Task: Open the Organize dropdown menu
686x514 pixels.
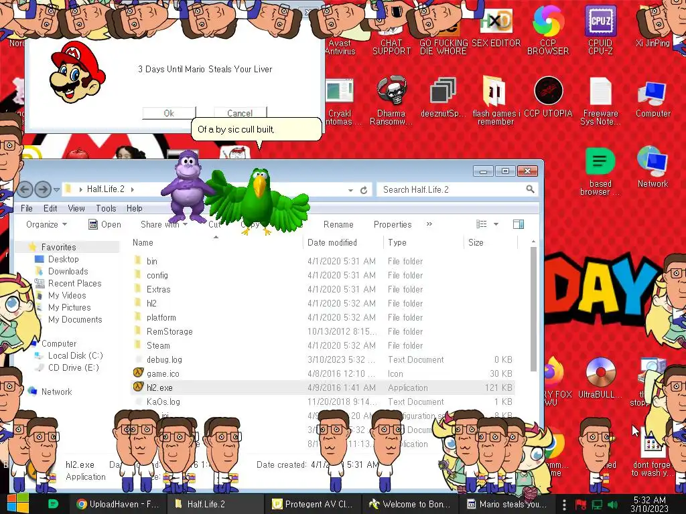Action: click(x=46, y=224)
